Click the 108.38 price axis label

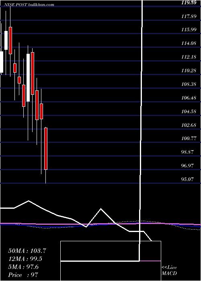coord(189,84)
